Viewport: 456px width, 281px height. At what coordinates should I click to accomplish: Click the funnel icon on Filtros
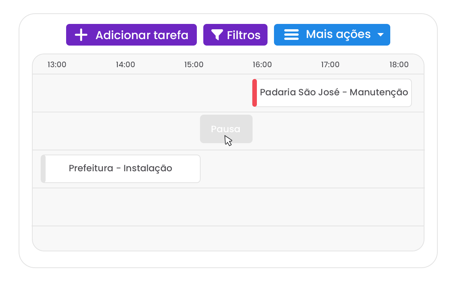pos(217,35)
